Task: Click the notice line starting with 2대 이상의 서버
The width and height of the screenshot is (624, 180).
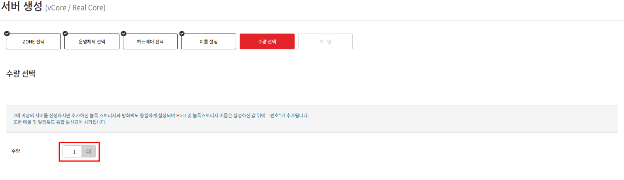Action: coord(161,116)
